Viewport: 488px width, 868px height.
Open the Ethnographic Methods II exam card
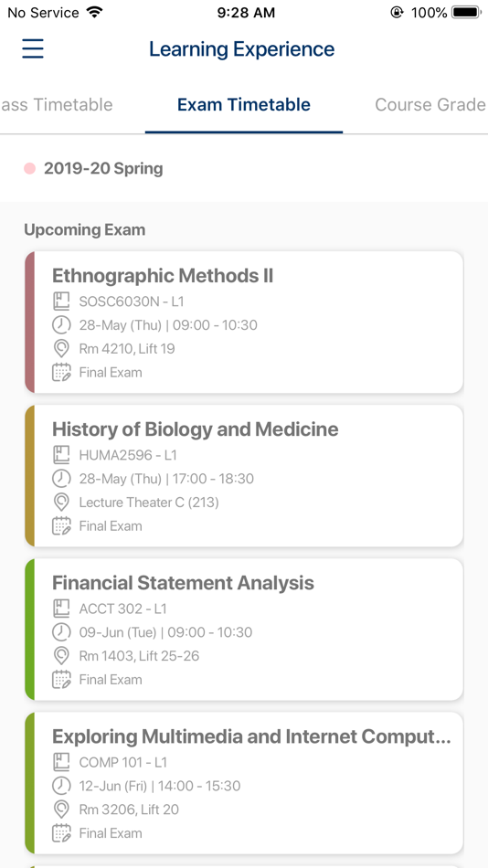(244, 323)
